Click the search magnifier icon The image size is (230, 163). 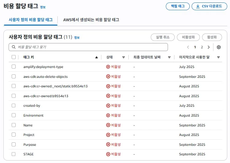coord(14,47)
